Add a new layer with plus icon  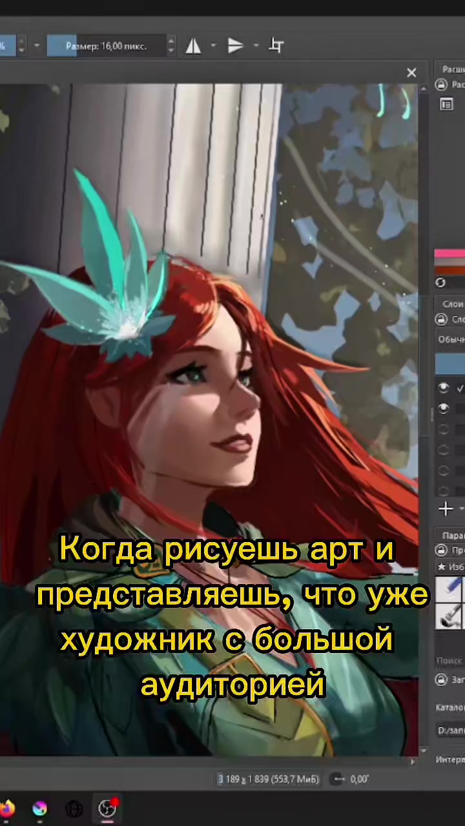(445, 510)
